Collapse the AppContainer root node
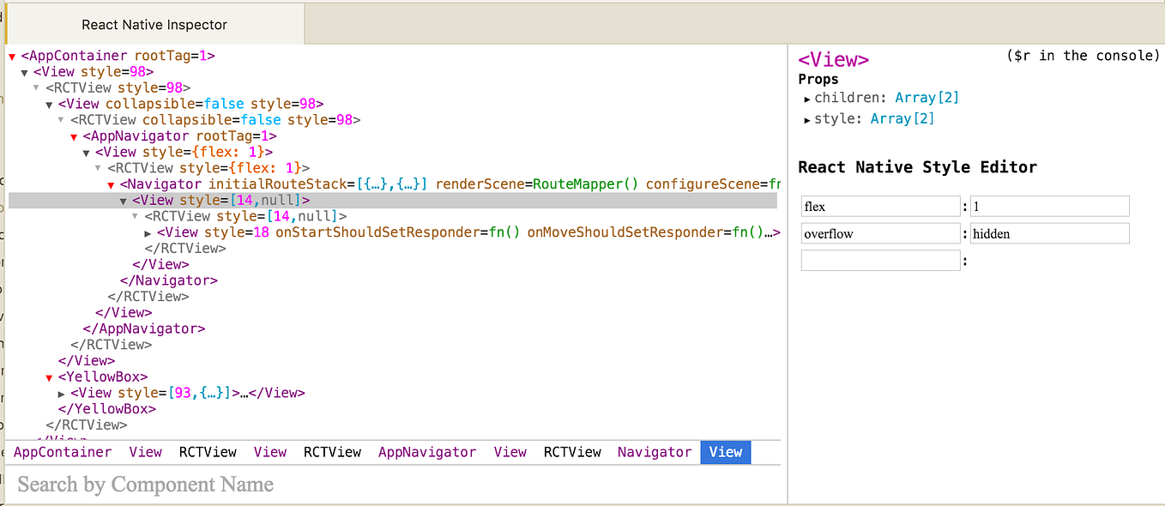 click(x=11, y=55)
